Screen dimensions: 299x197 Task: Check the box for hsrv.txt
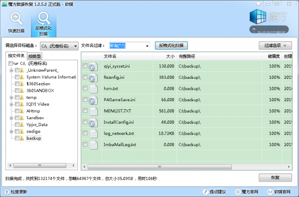pos(85,88)
